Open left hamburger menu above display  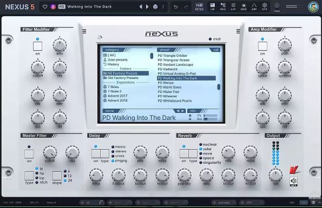click(84, 31)
